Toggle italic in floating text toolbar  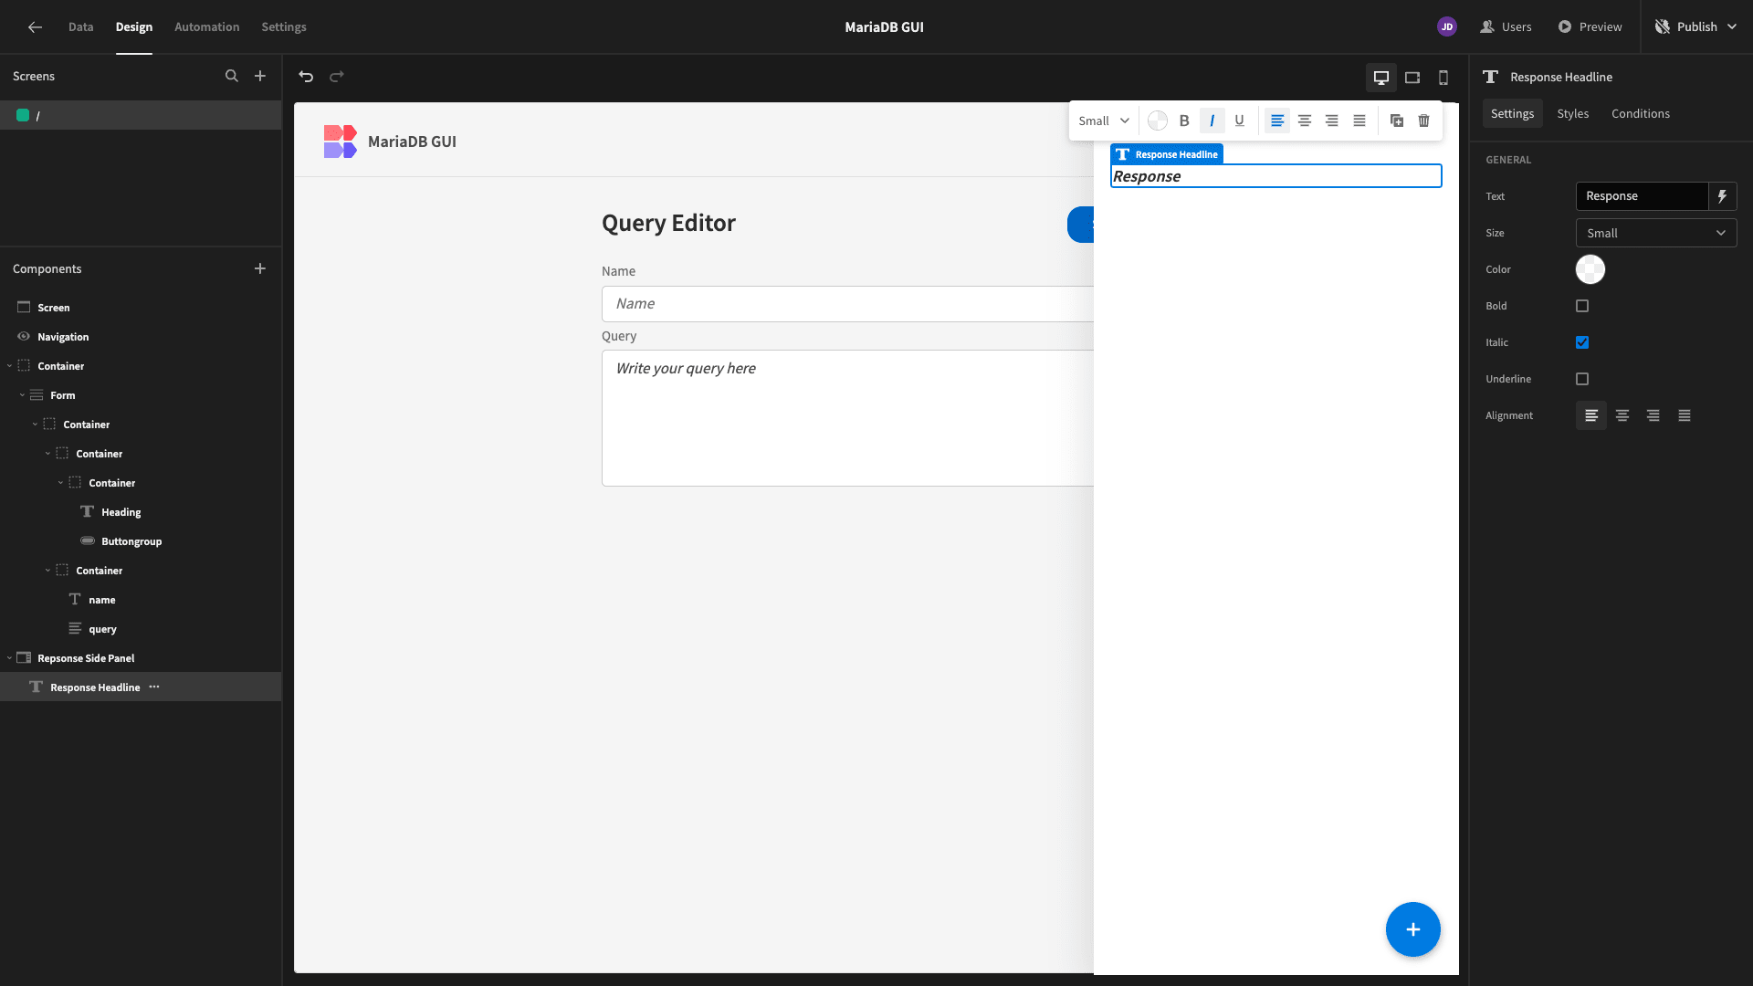pos(1212,121)
